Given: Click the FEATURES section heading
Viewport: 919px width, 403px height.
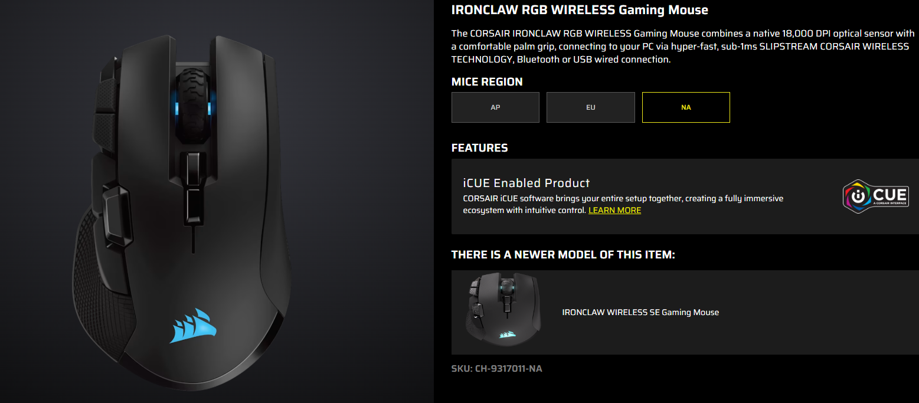Looking at the screenshot, I should (479, 148).
